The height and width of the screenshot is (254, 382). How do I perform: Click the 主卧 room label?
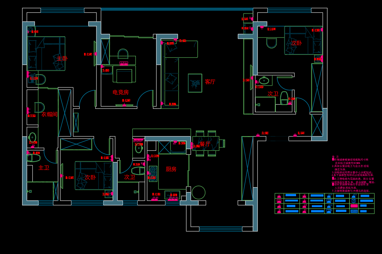[62, 59]
